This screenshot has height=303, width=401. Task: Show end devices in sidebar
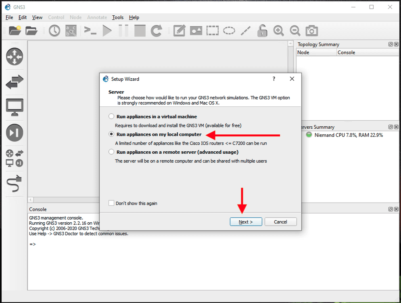click(15, 107)
